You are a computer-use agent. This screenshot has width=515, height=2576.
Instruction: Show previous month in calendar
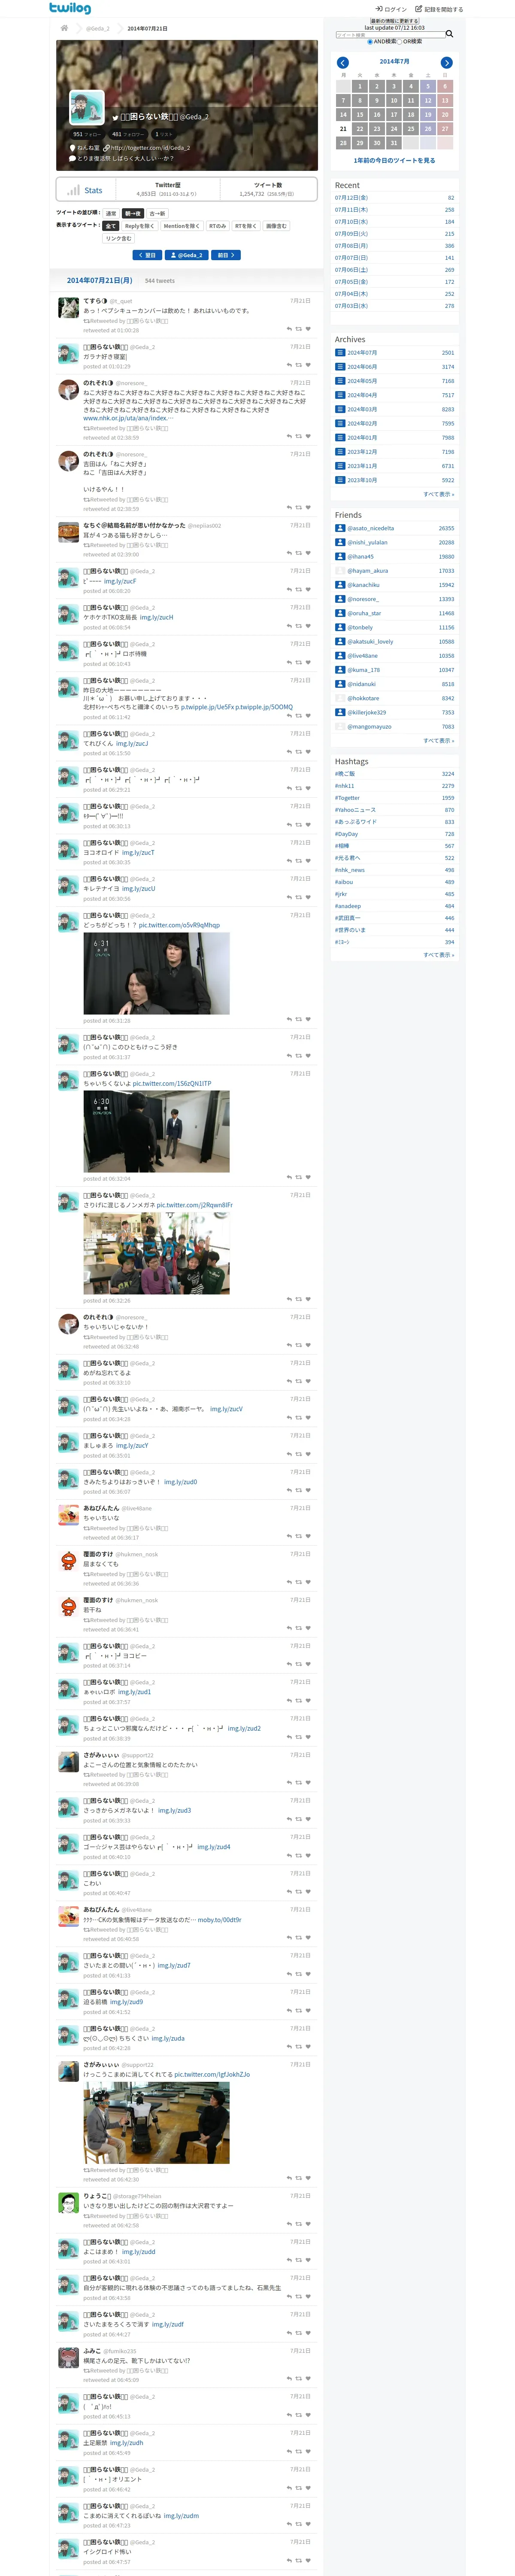pyautogui.click(x=343, y=62)
